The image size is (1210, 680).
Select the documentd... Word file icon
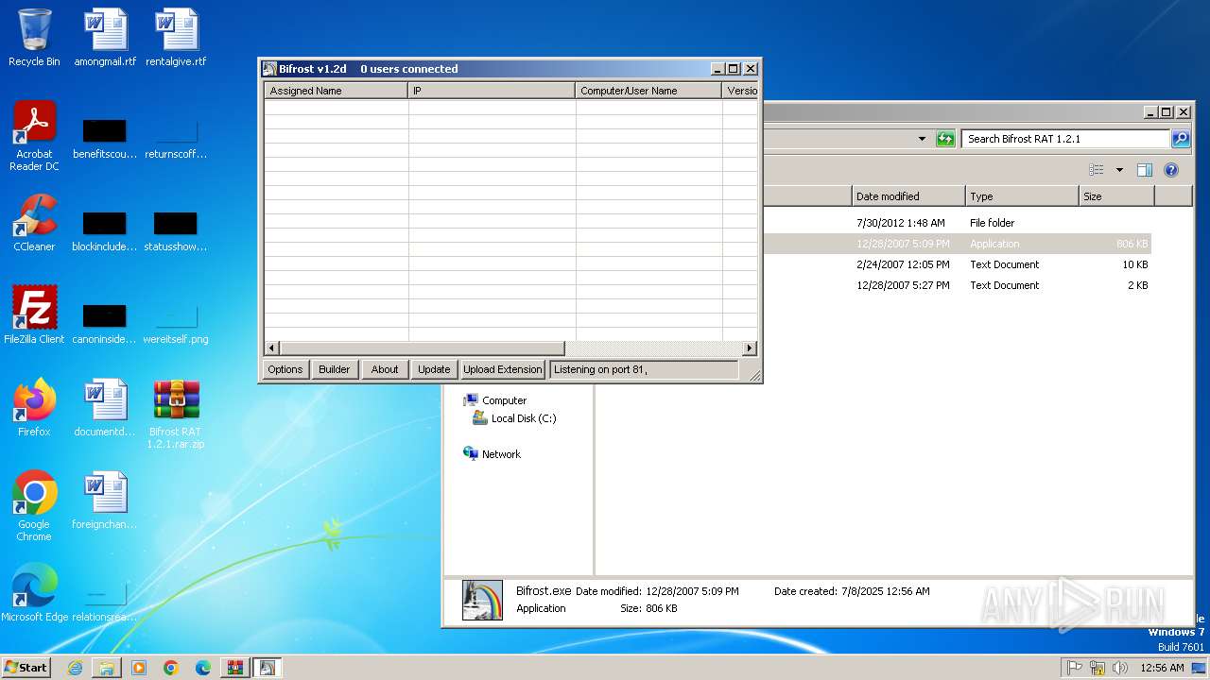pyautogui.click(x=105, y=408)
